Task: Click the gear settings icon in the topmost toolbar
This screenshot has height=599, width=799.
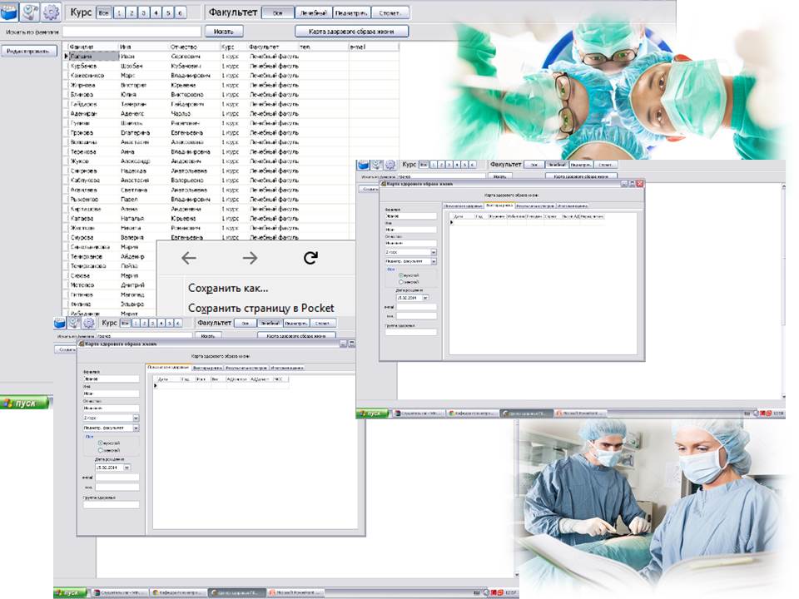Action: pos(52,12)
